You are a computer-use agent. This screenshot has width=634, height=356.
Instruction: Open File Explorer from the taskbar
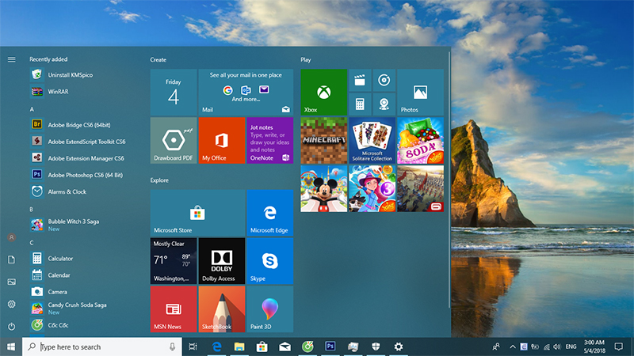(x=239, y=347)
